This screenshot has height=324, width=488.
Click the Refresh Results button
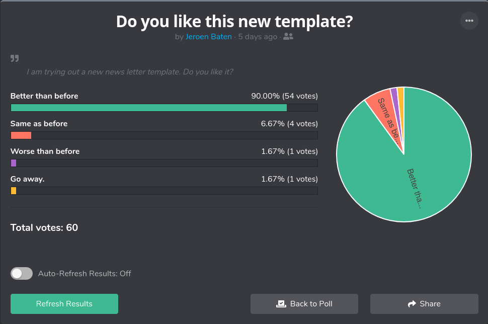tap(64, 304)
